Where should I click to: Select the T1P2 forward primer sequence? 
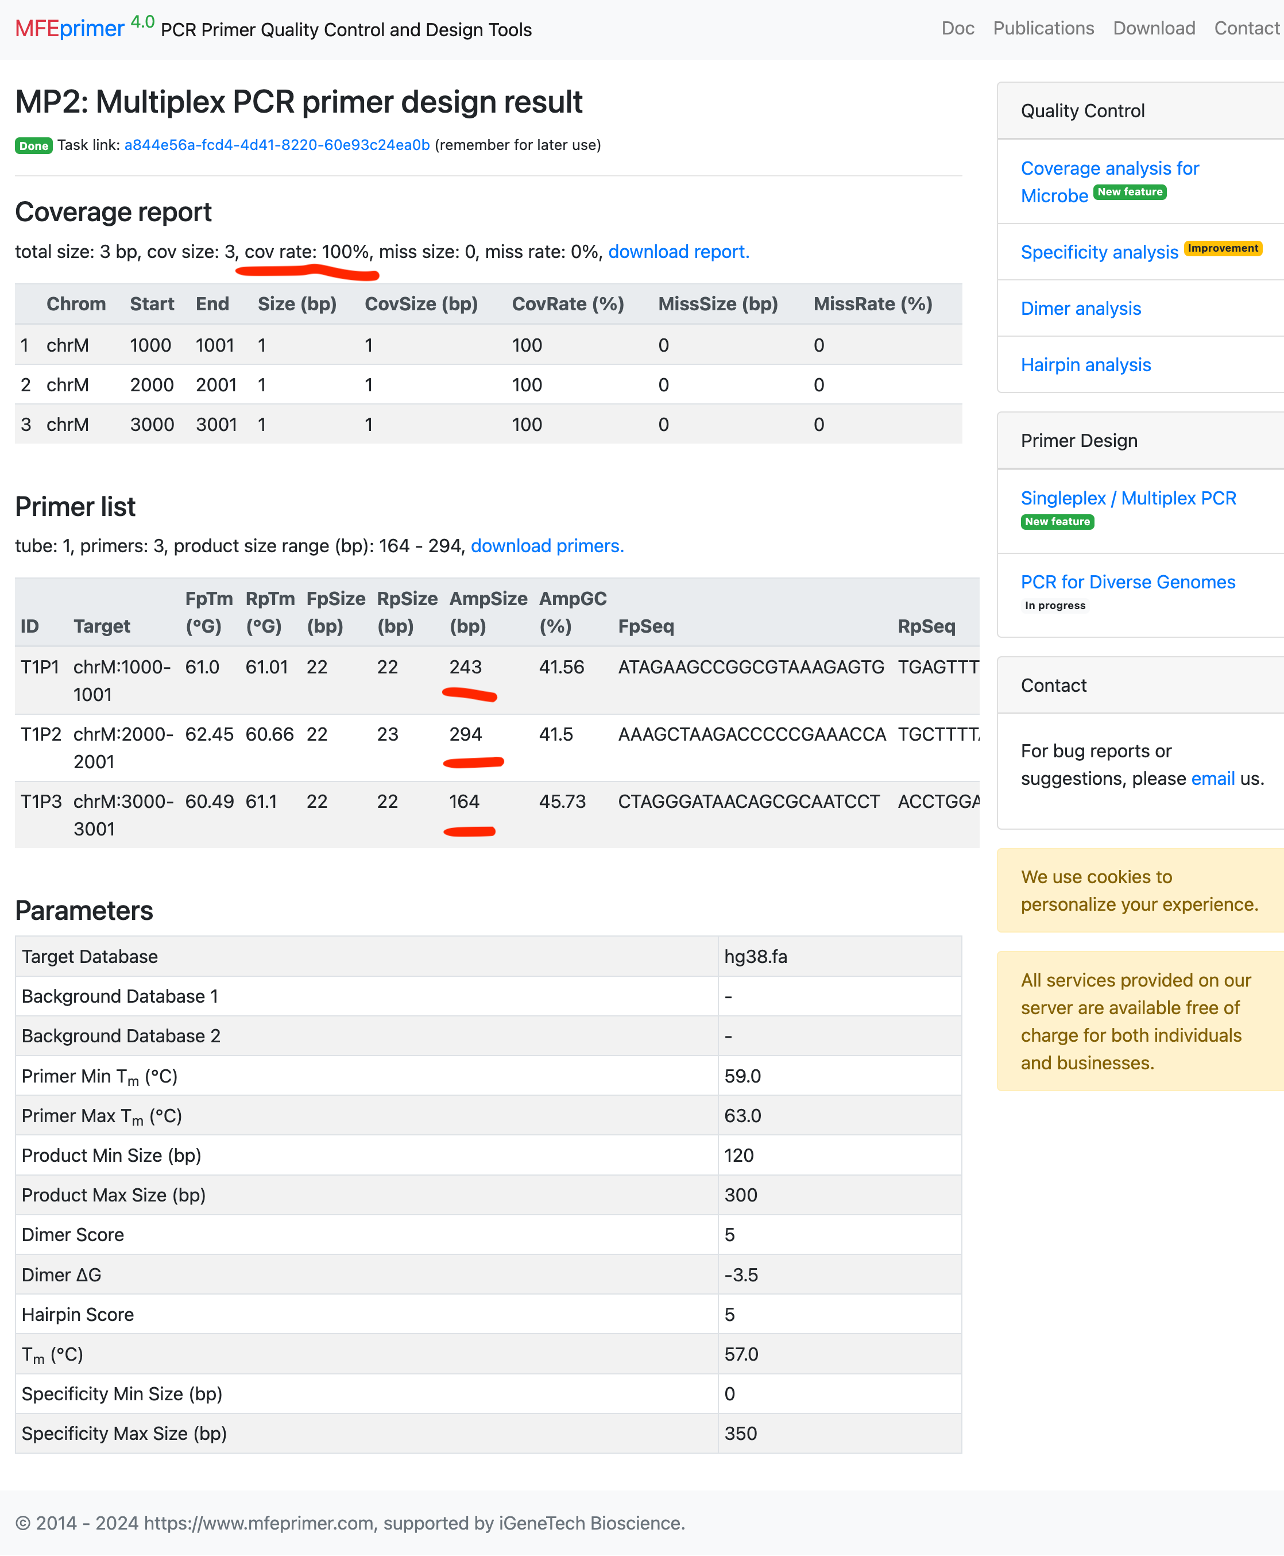tap(752, 734)
